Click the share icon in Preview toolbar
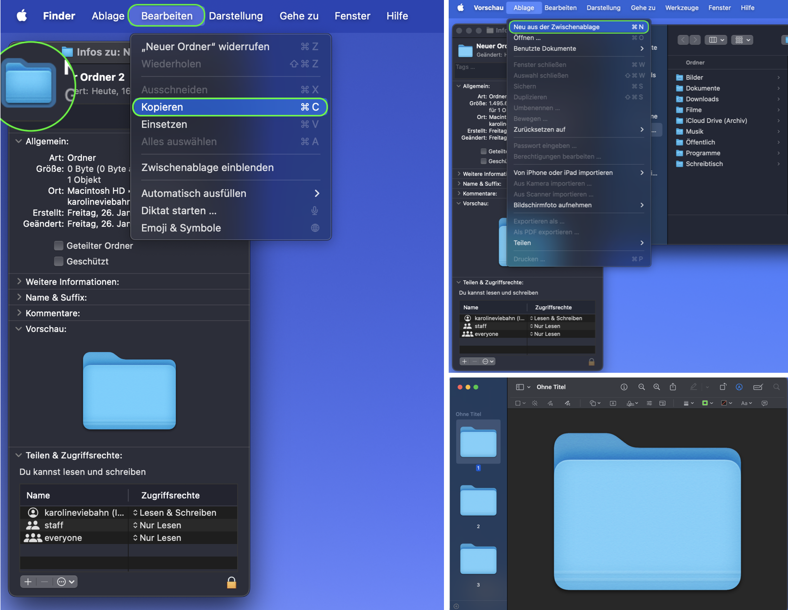788x610 pixels. pyautogui.click(x=673, y=387)
